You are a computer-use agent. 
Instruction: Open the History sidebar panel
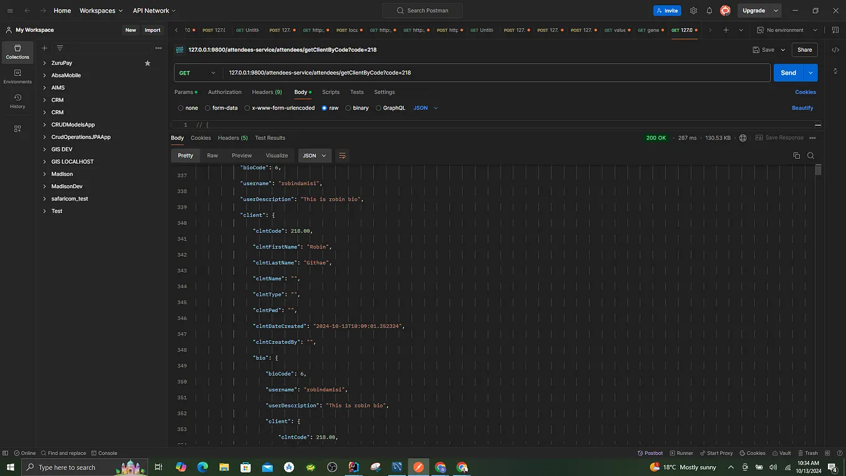coord(17,100)
